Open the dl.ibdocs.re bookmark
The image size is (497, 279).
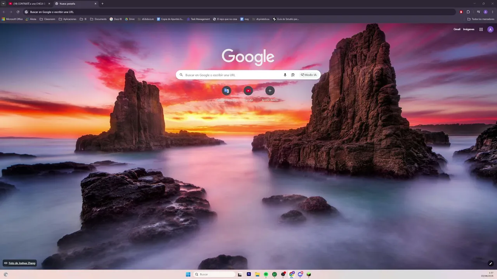click(146, 19)
